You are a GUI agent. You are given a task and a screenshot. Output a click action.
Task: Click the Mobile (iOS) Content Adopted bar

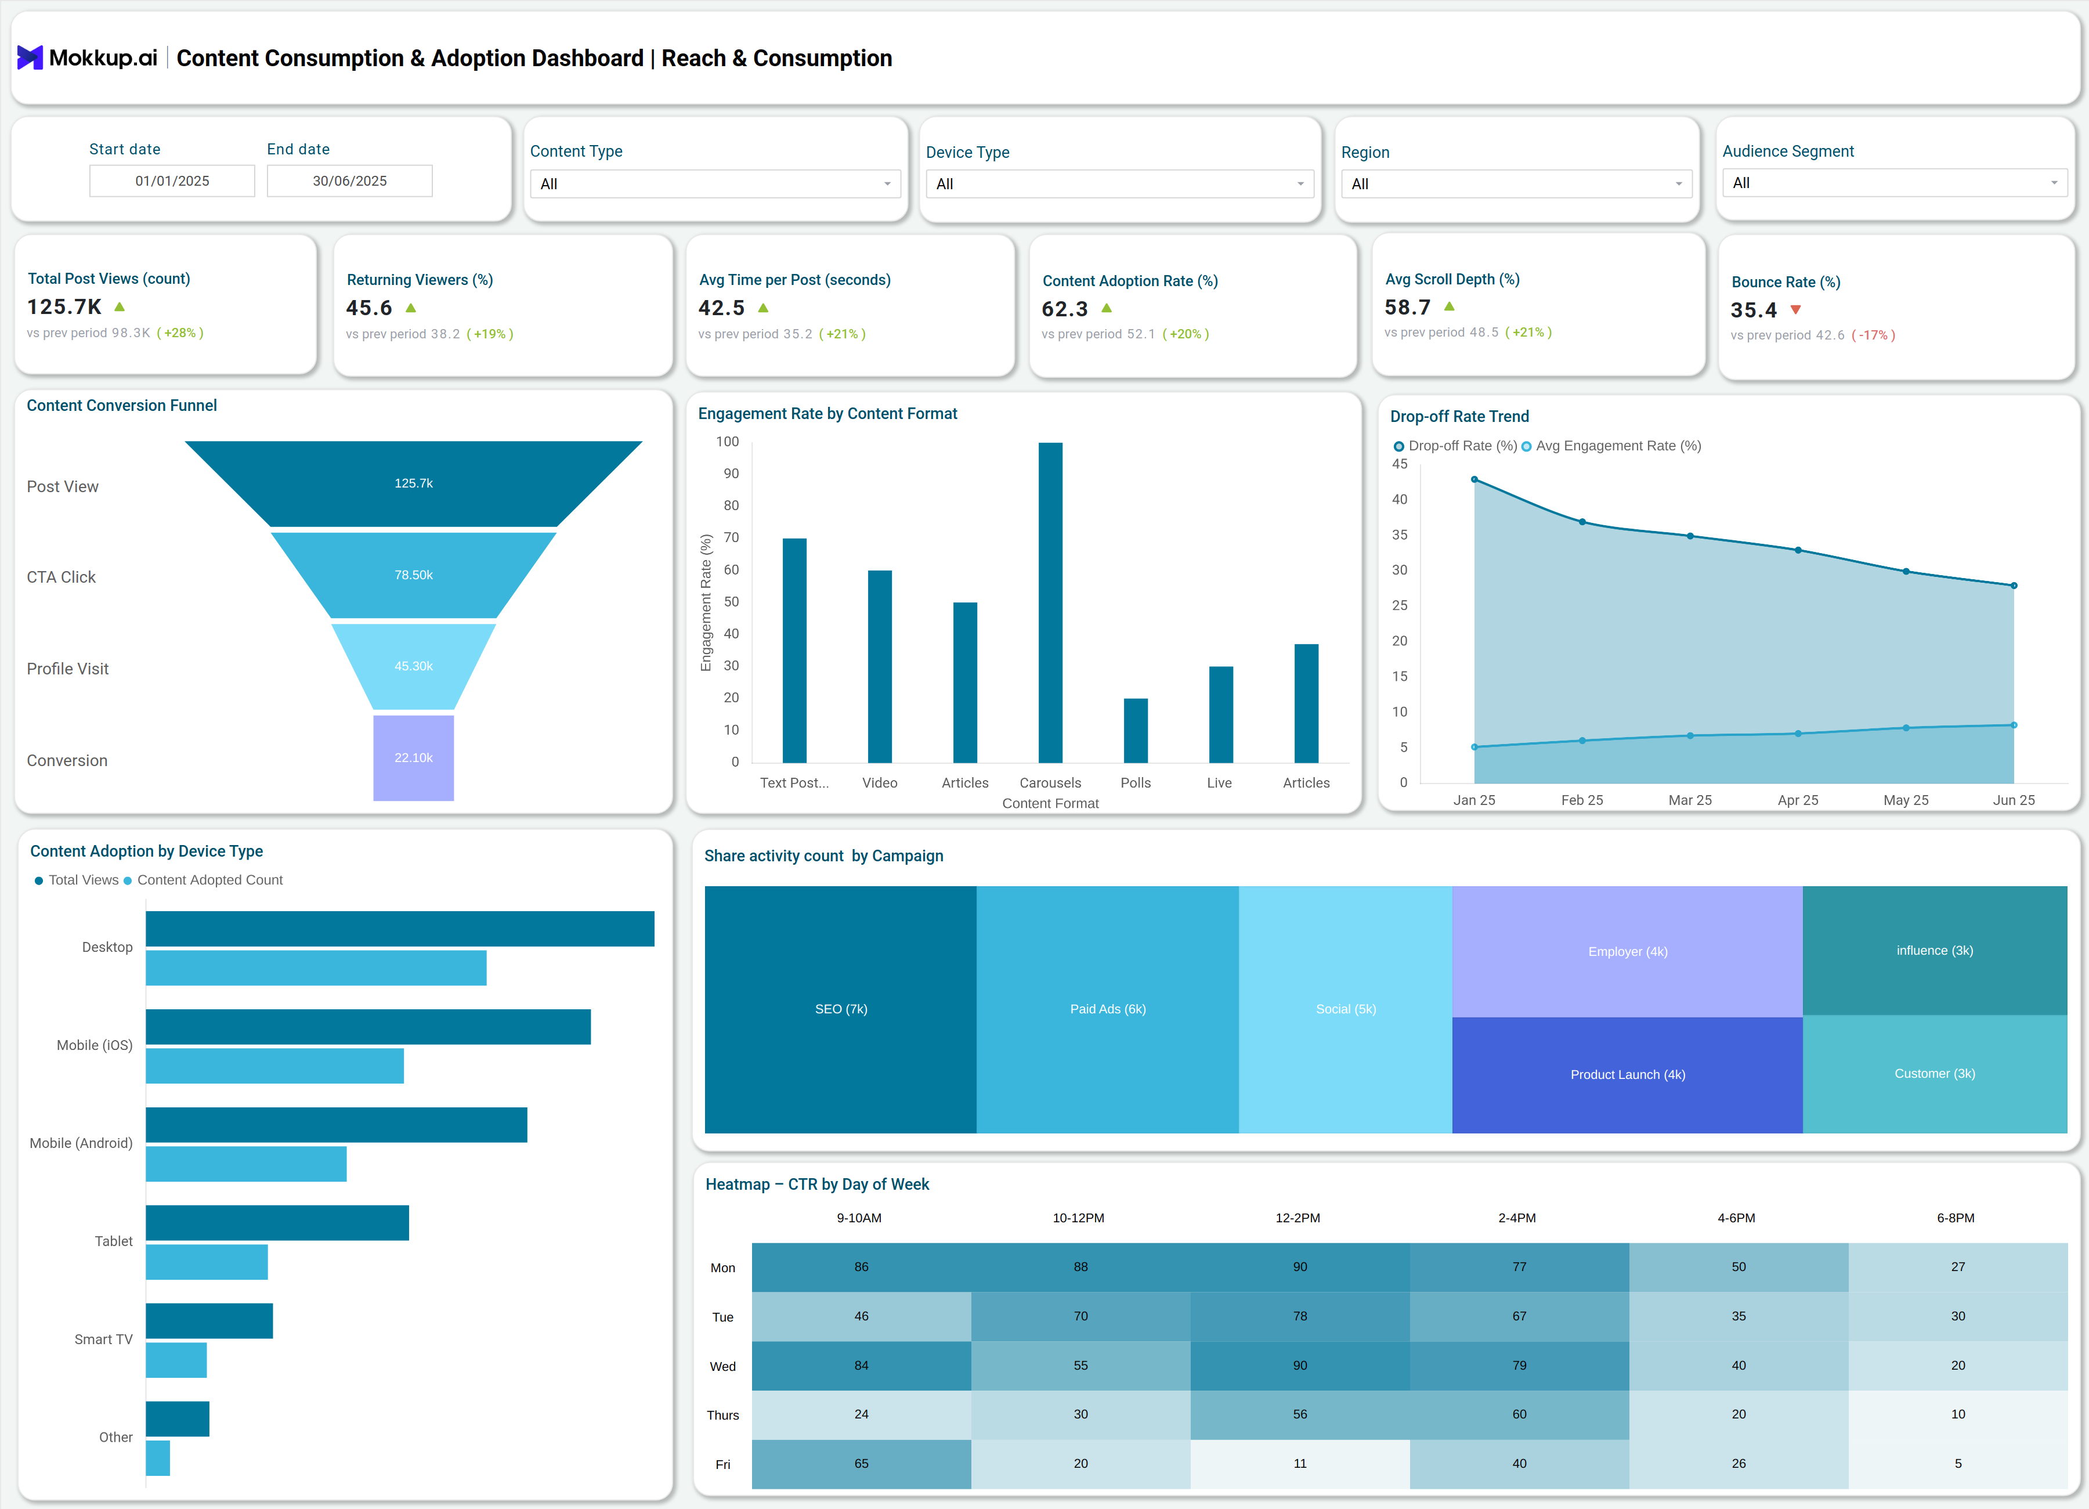coord(274,1066)
